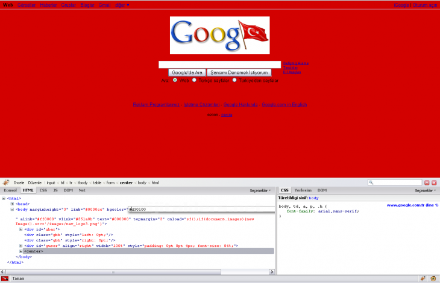440x283 pixels.
Task: Expand the head node
Action: click(x=12, y=204)
